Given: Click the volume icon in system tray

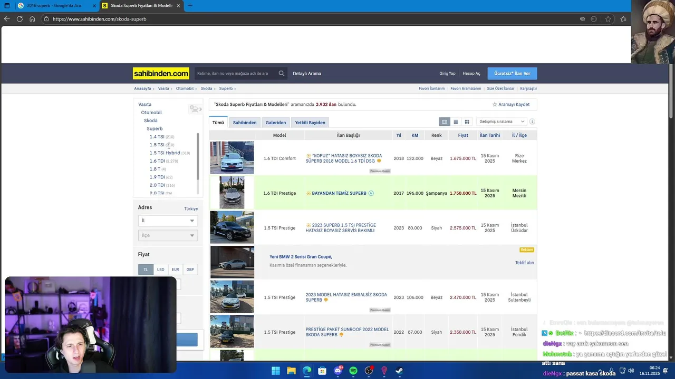Looking at the screenshot, I should 631,371.
